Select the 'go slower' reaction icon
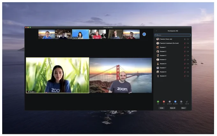The width and height of the screenshot is (217, 136). pos(169,102)
